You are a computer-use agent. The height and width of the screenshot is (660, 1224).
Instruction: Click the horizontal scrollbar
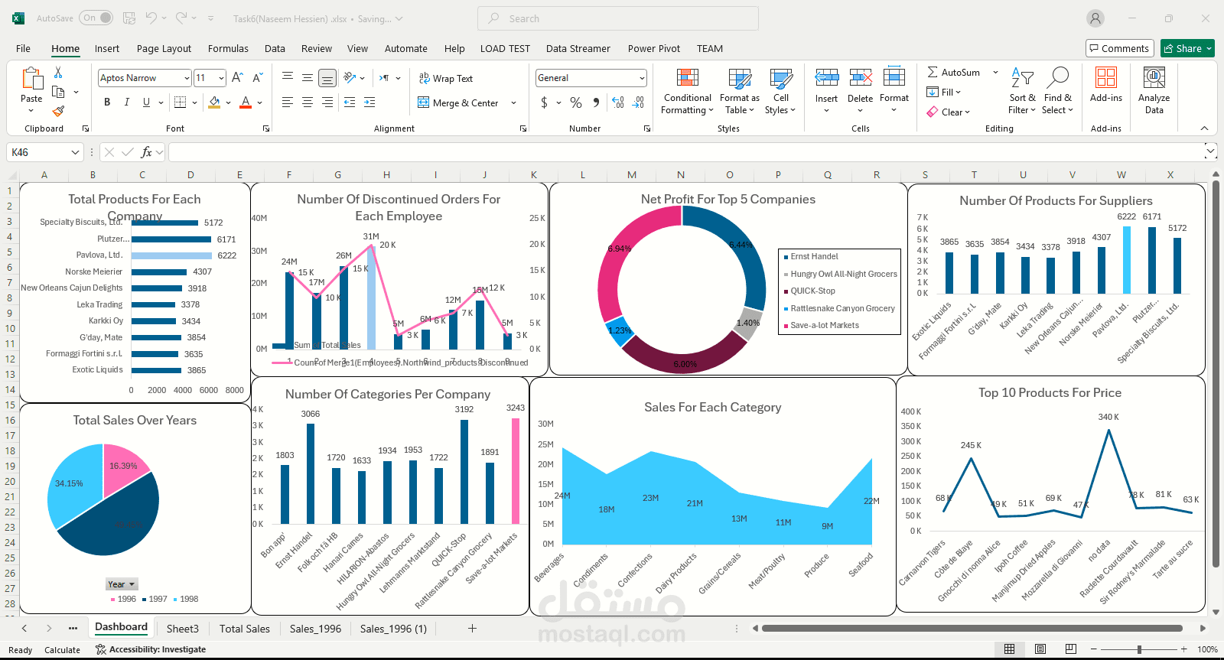972,629
